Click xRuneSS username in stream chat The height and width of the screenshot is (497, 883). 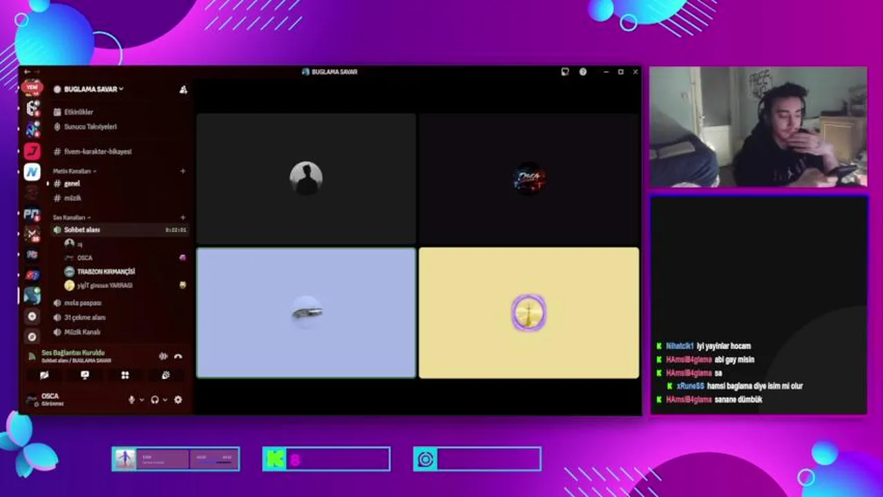(691, 387)
